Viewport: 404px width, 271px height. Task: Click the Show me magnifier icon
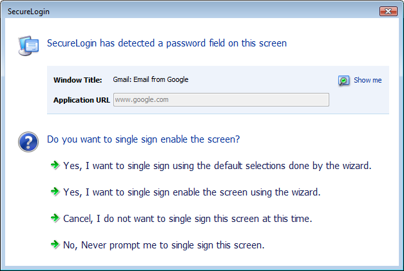344,81
